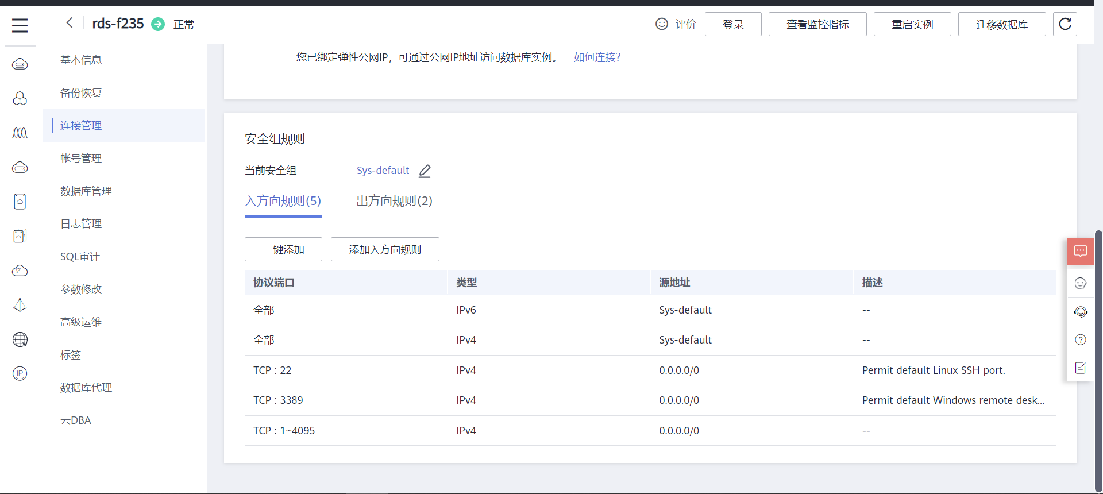Click the rds-f235 instance name
The image size is (1103, 494).
tap(118, 24)
